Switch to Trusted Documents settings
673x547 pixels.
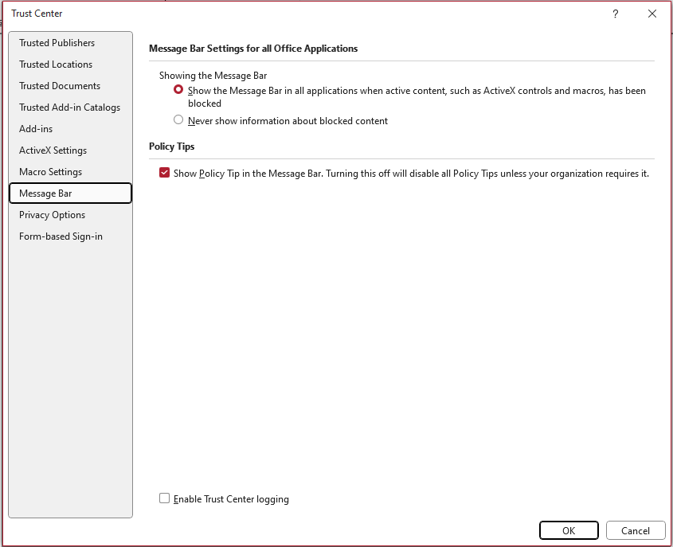click(x=70, y=86)
